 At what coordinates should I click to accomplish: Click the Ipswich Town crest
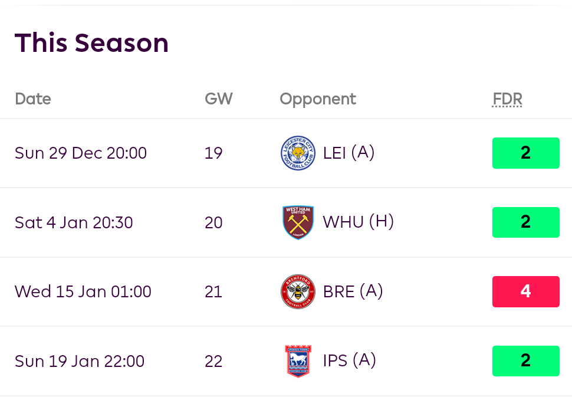298,361
